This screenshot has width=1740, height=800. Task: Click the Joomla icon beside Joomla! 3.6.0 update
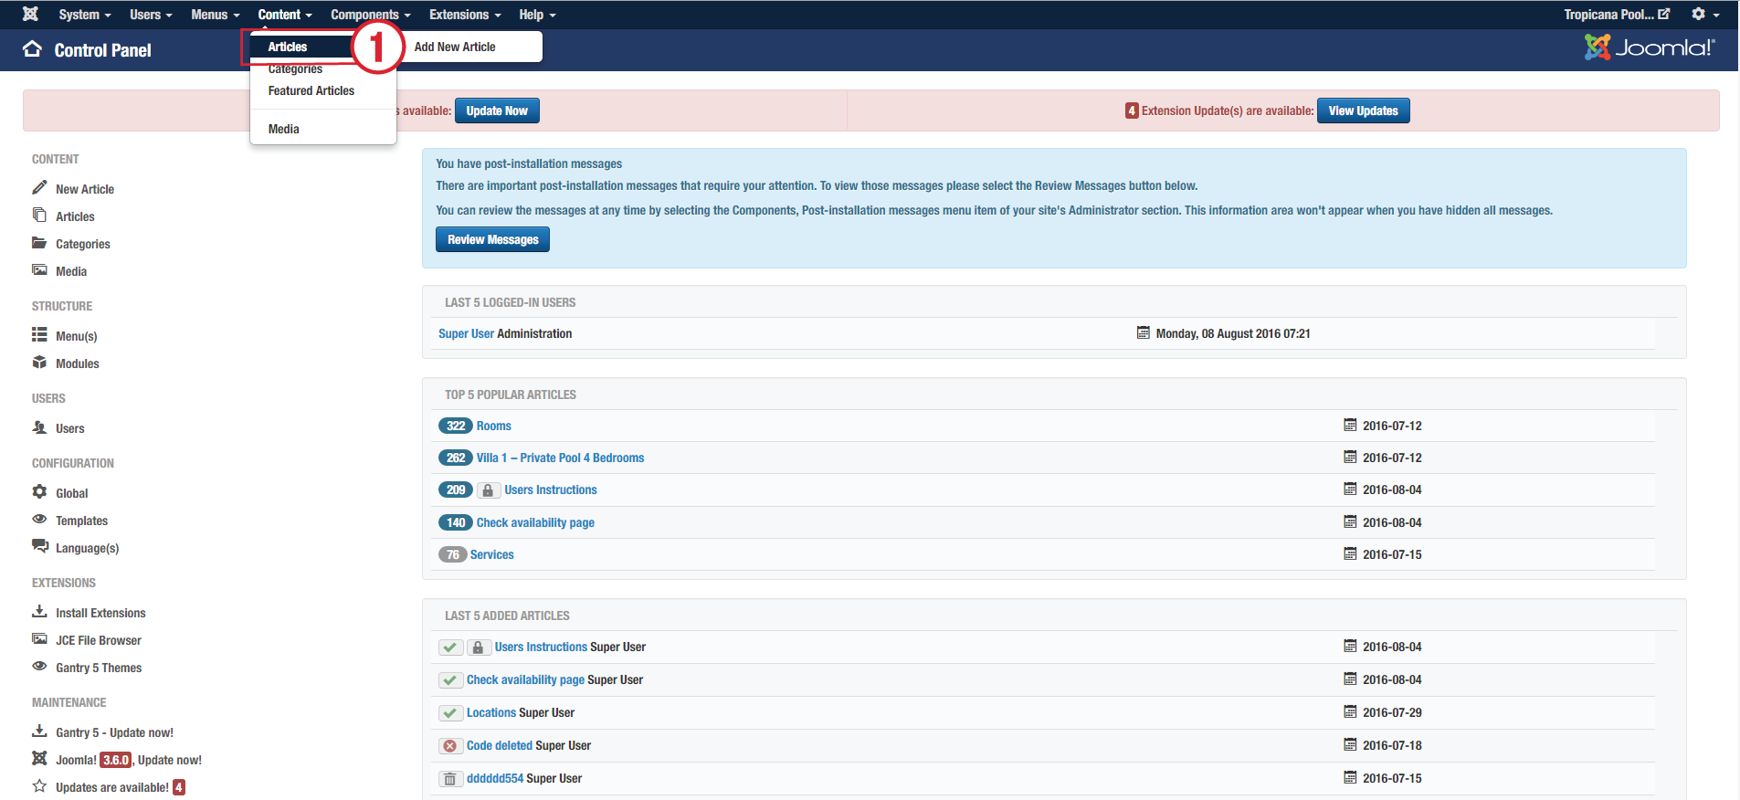point(39,758)
